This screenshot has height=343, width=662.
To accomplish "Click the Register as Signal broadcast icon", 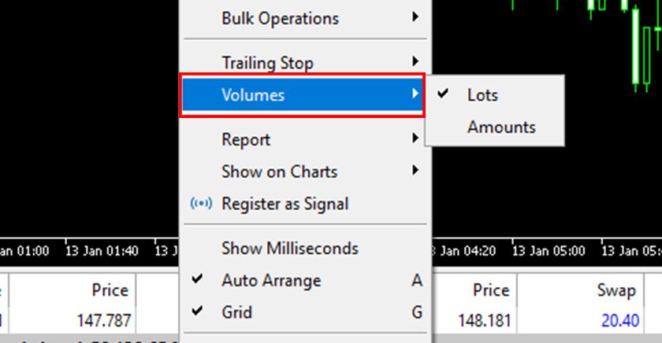I will (202, 204).
